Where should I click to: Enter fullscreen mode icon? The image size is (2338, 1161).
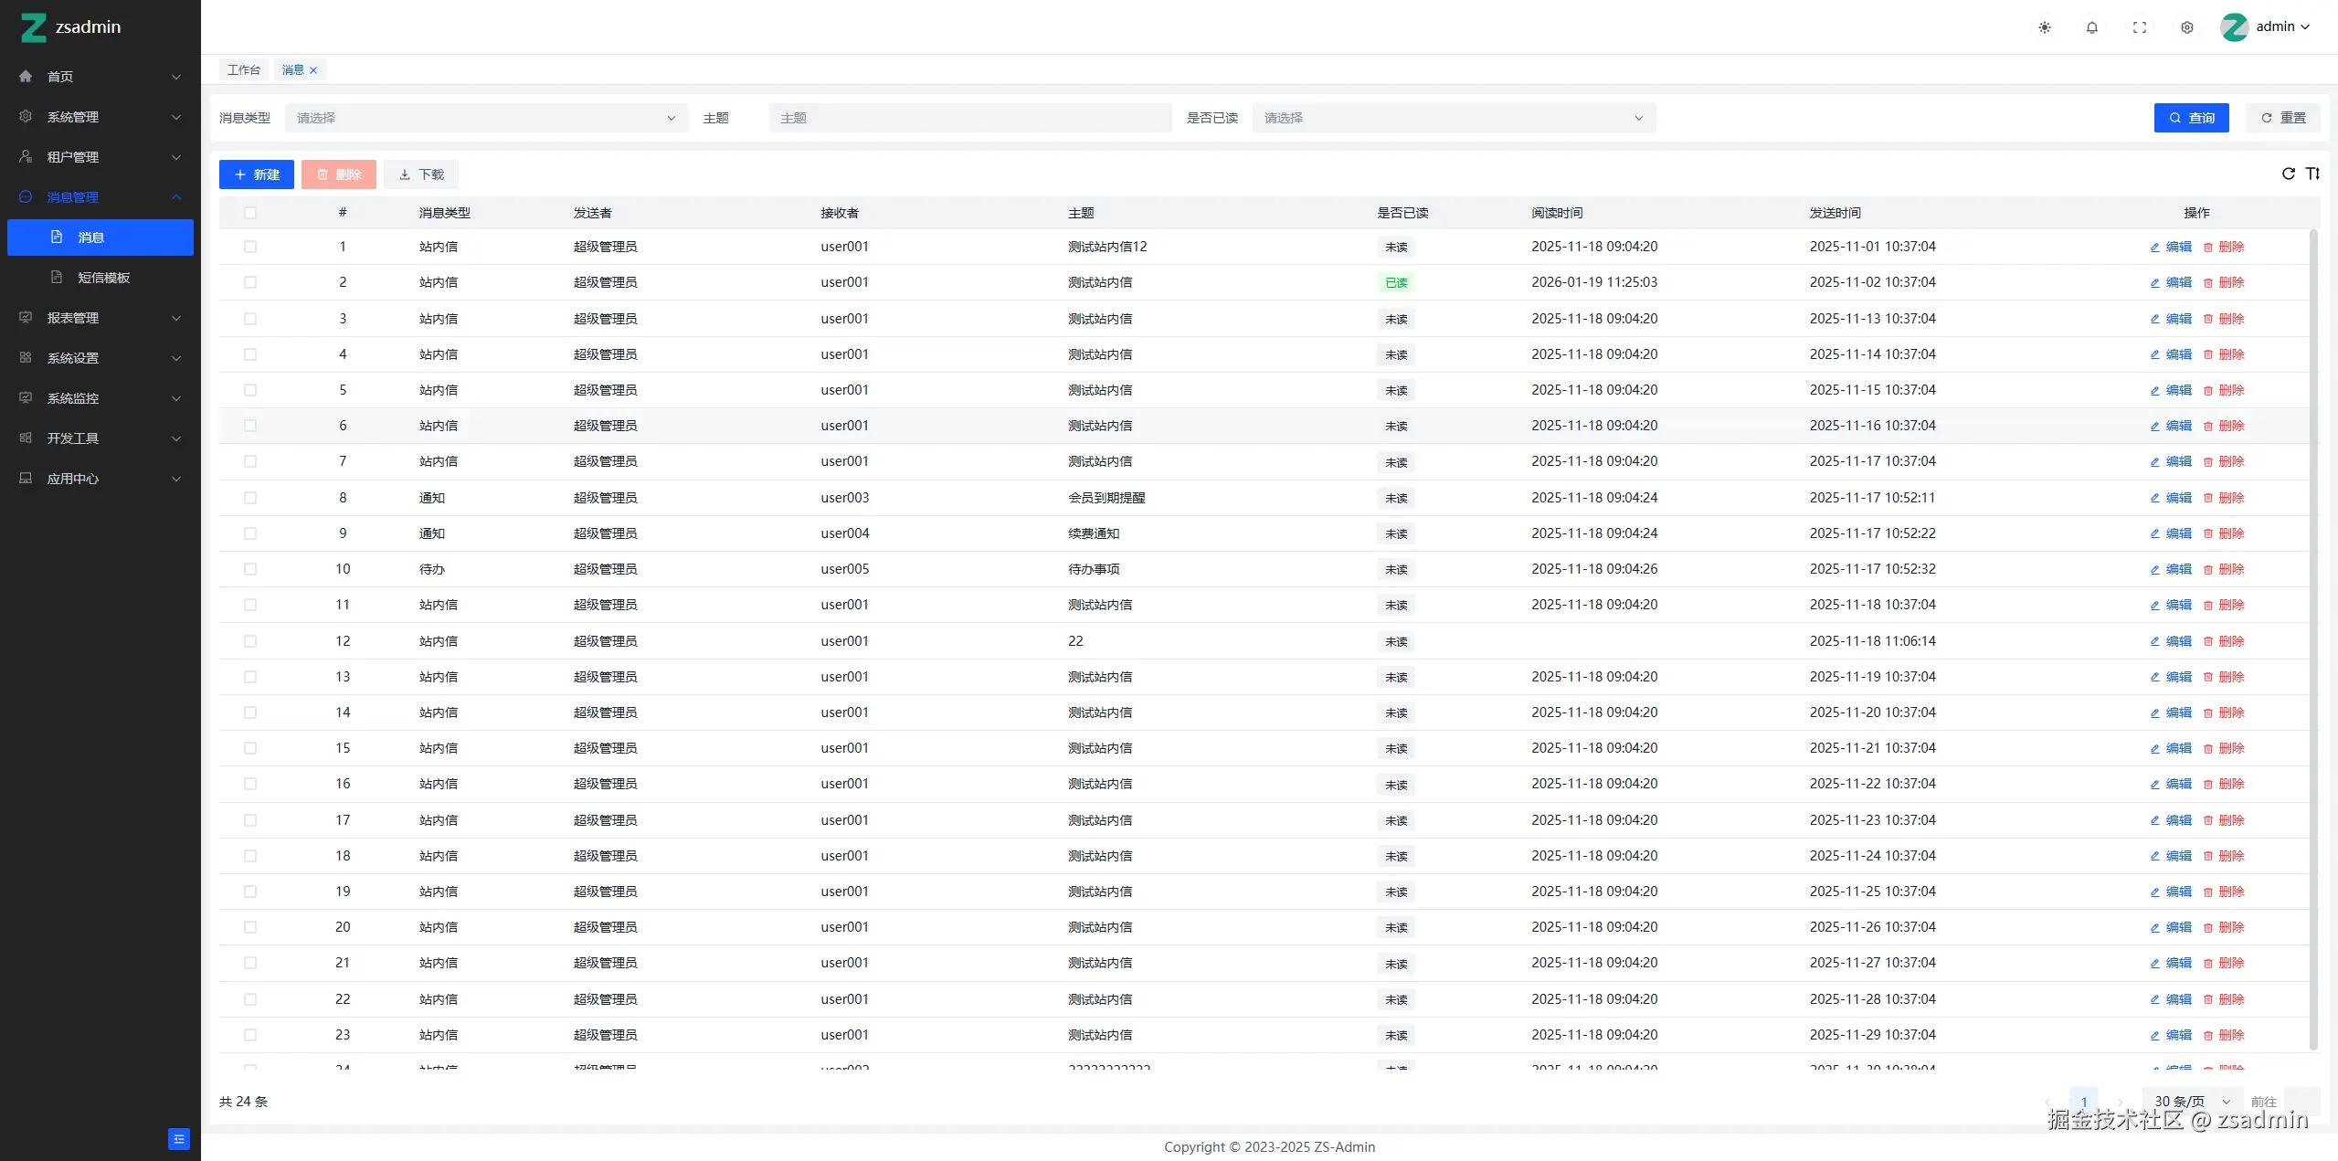pyautogui.click(x=2140, y=27)
